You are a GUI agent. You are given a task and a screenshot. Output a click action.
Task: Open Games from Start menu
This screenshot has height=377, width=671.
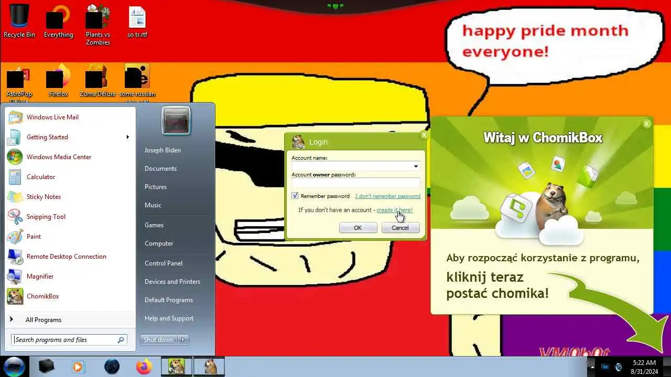click(x=154, y=225)
